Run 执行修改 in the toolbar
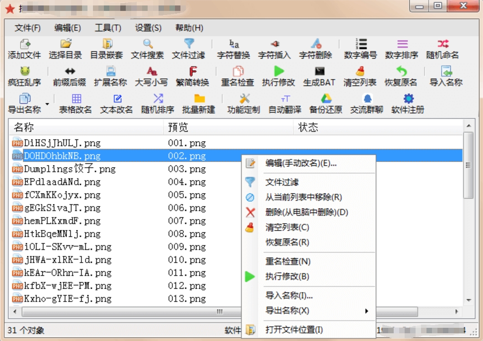 tap(278, 76)
